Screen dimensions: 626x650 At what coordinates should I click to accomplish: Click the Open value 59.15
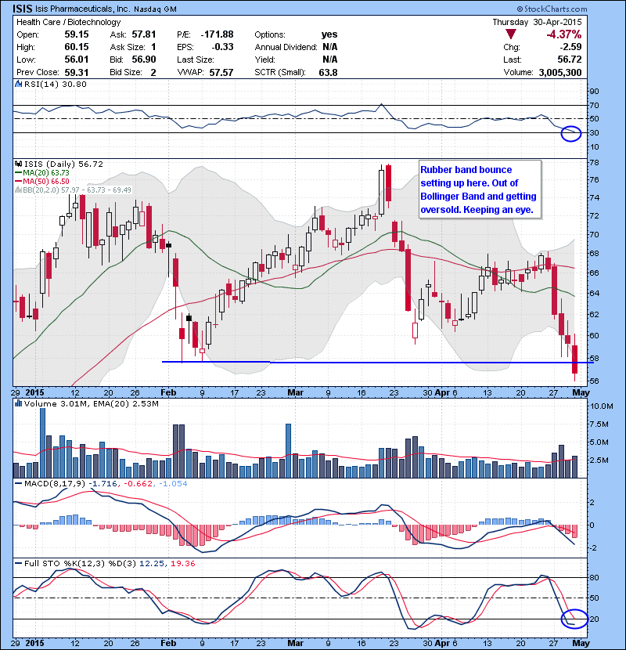77,34
